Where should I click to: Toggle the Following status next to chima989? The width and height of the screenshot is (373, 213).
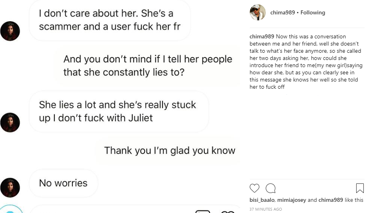pyautogui.click(x=313, y=13)
